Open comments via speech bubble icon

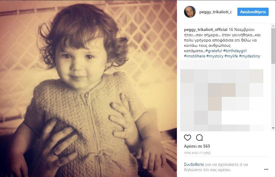pyautogui.click(x=199, y=138)
